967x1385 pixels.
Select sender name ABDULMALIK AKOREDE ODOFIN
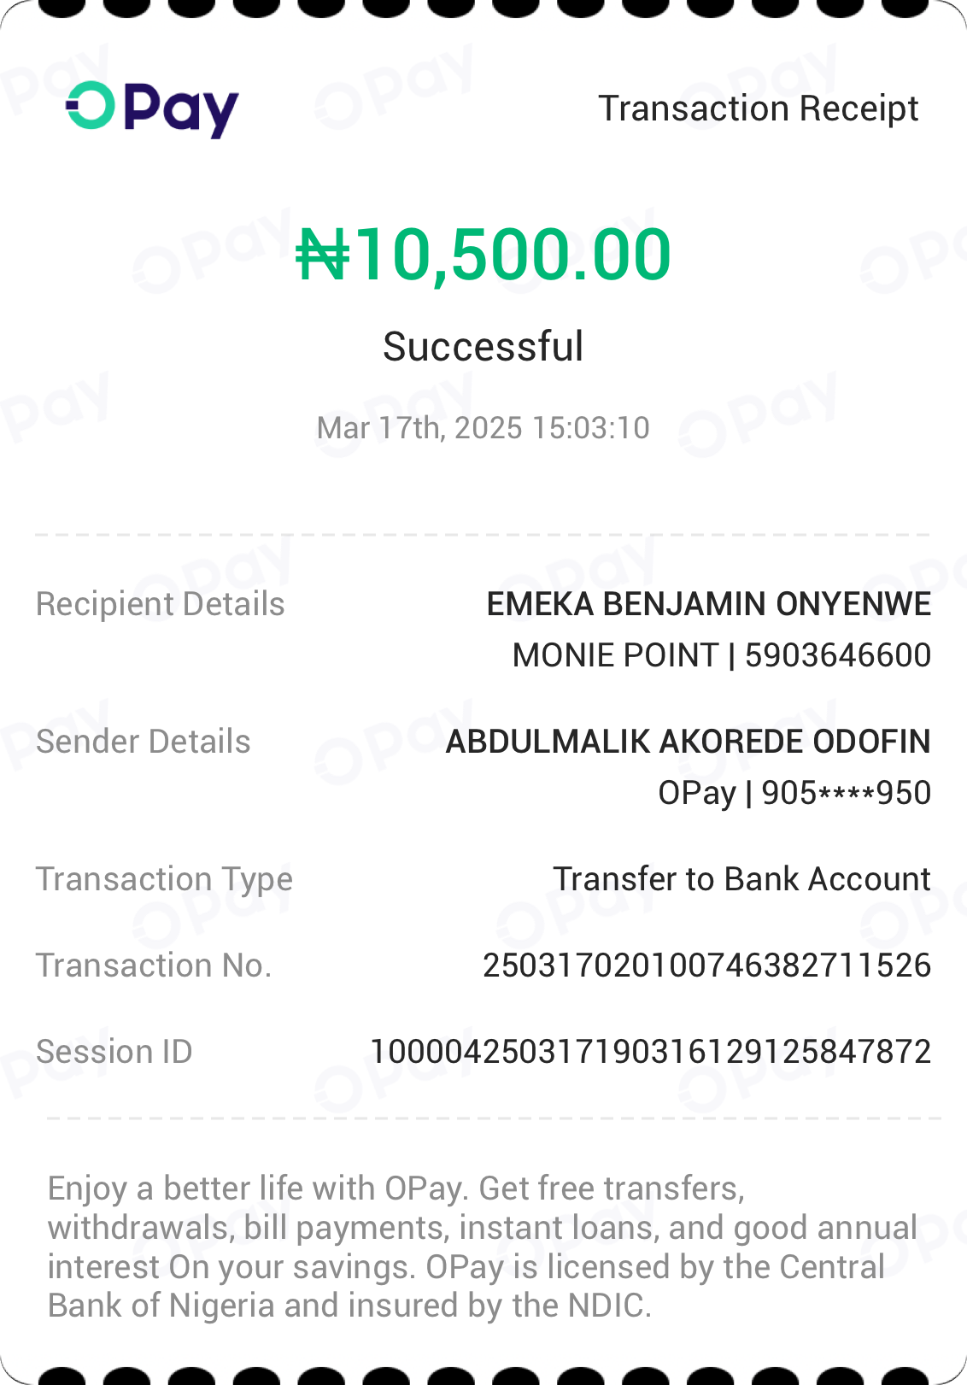pyautogui.click(x=688, y=742)
